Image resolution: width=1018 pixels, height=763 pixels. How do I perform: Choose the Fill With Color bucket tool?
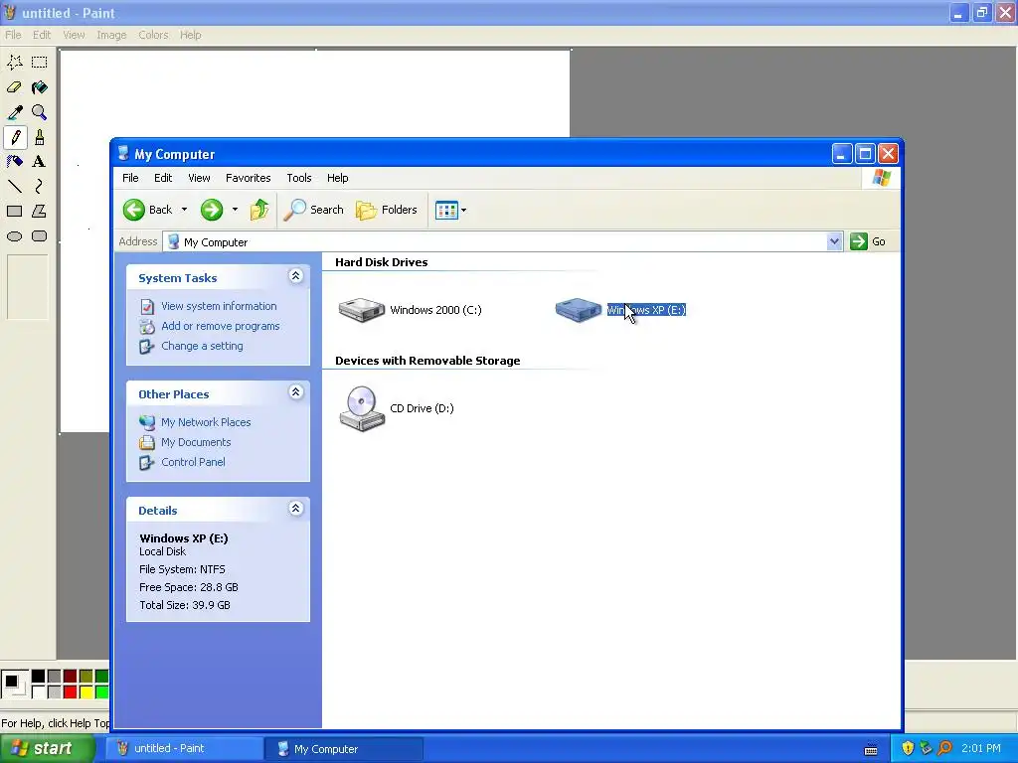(x=40, y=87)
